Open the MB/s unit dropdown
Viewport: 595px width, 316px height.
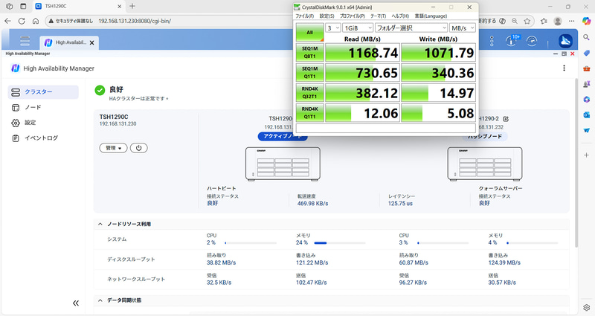pyautogui.click(x=462, y=28)
